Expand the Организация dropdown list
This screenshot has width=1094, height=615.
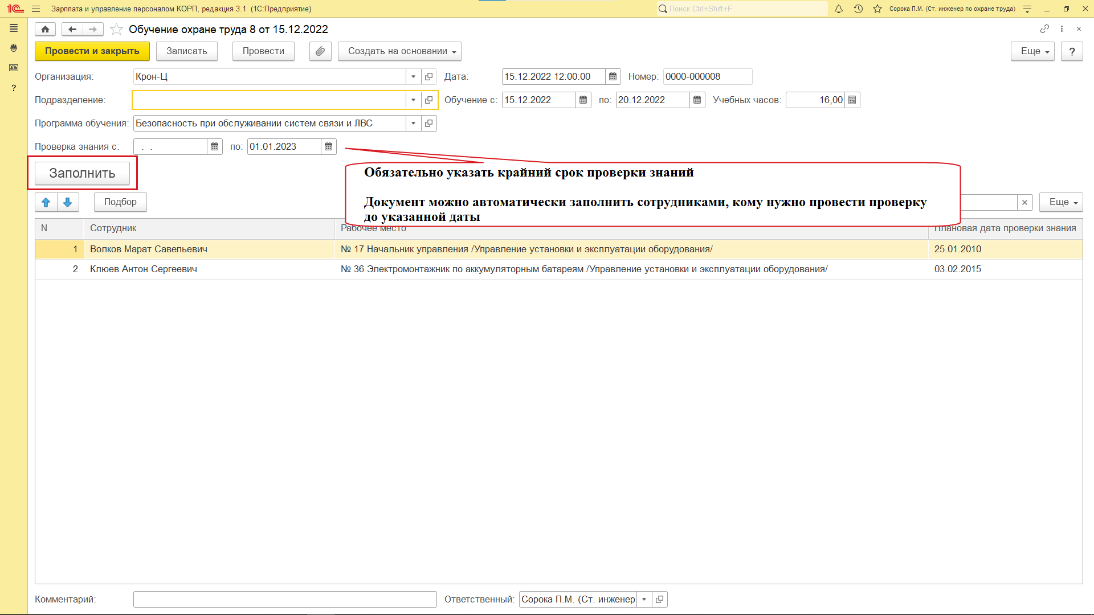pos(413,77)
